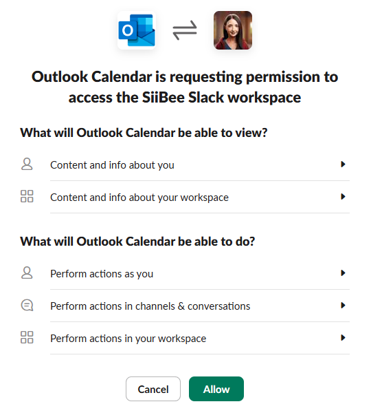371x404 pixels.
Task: Click the grid icon beside 'Content and info about your workspace'
Action: (x=27, y=196)
